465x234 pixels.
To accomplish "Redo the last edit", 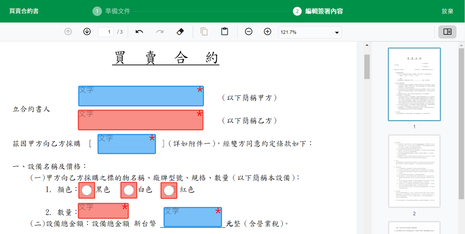I will pos(160,32).
